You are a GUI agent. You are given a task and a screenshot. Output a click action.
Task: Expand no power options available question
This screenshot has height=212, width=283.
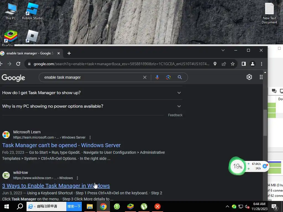(92, 106)
